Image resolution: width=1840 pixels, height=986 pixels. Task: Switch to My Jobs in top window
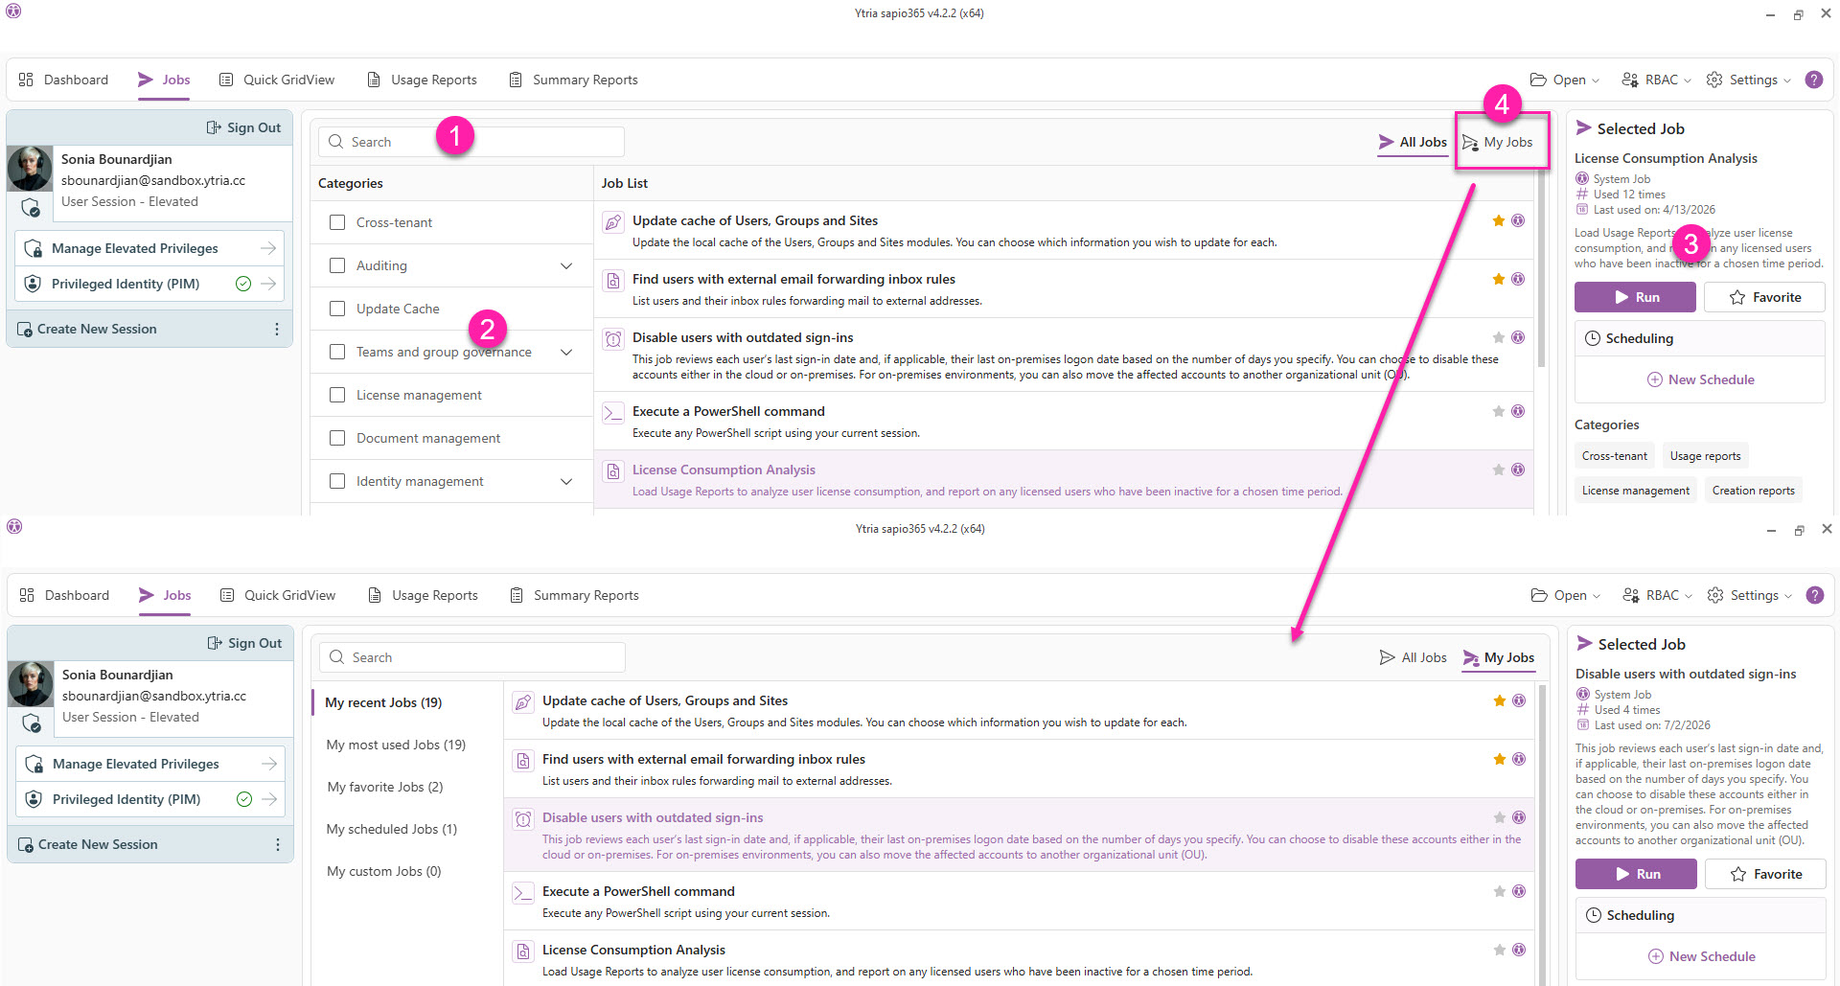[x=1497, y=142]
